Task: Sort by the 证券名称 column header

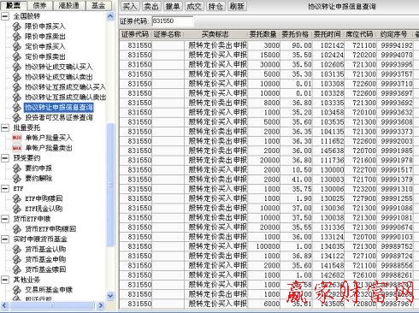Action: point(168,34)
